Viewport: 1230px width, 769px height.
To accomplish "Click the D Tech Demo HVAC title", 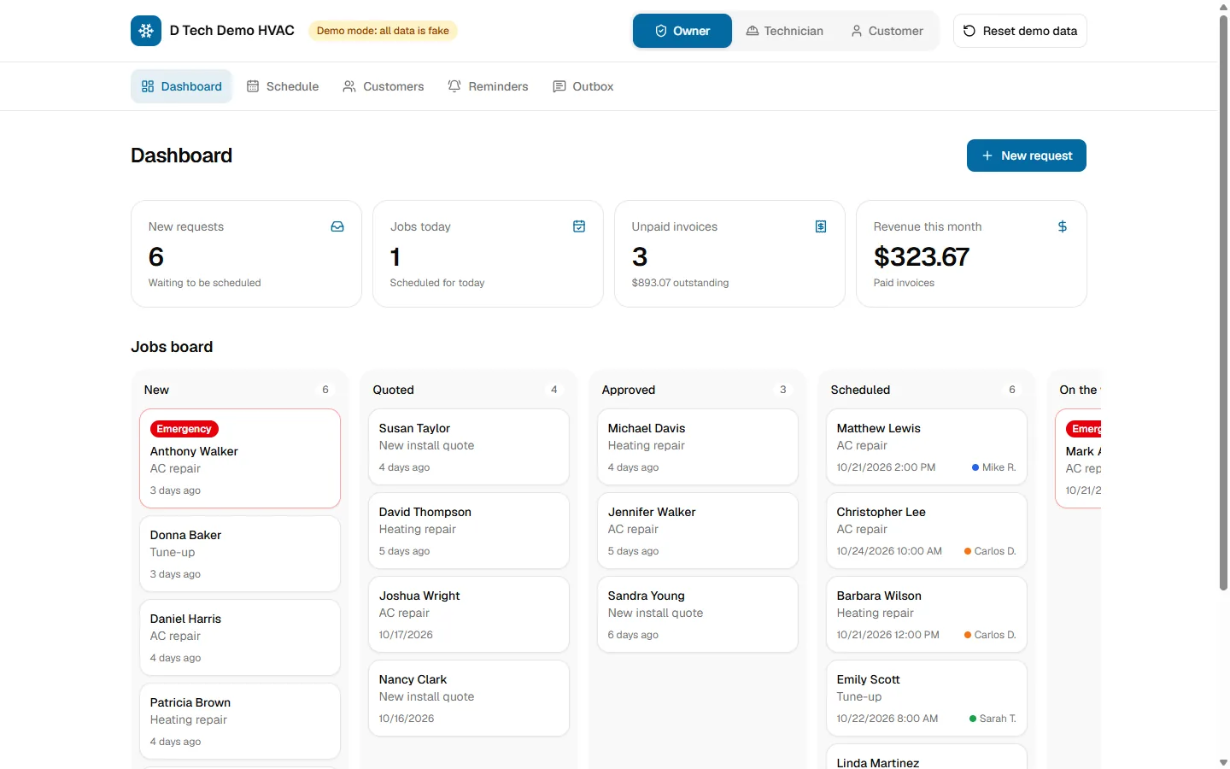I will click(x=232, y=31).
